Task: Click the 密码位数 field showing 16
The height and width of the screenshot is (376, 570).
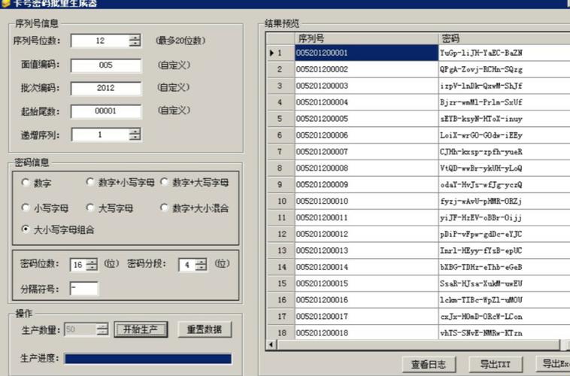Action: pyautogui.click(x=78, y=265)
